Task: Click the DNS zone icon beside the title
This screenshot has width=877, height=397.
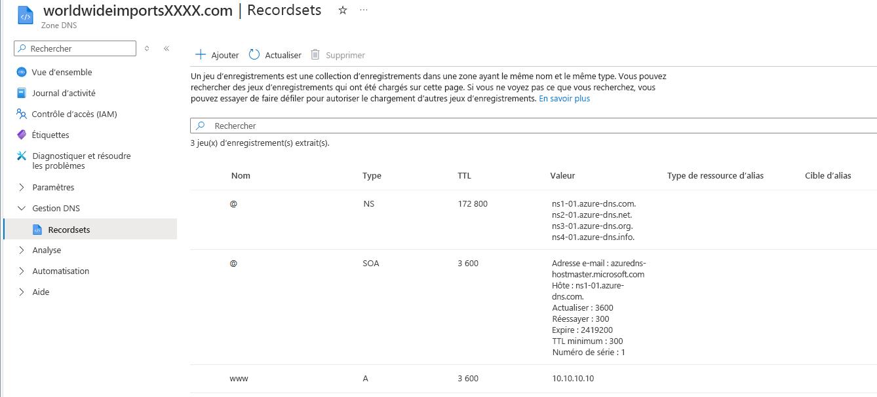Action: (25, 16)
